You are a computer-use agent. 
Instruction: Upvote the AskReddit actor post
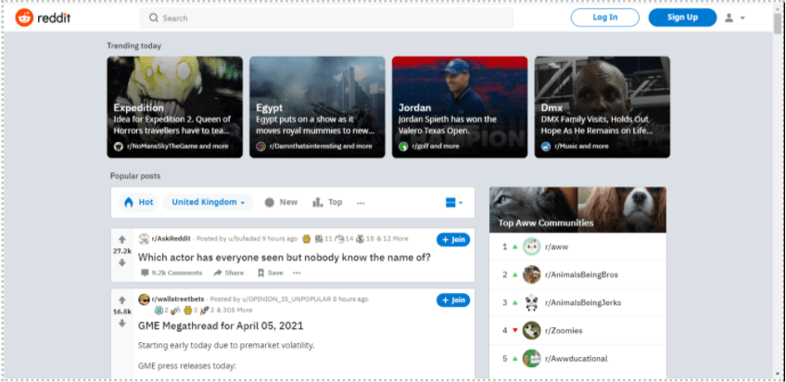point(121,239)
